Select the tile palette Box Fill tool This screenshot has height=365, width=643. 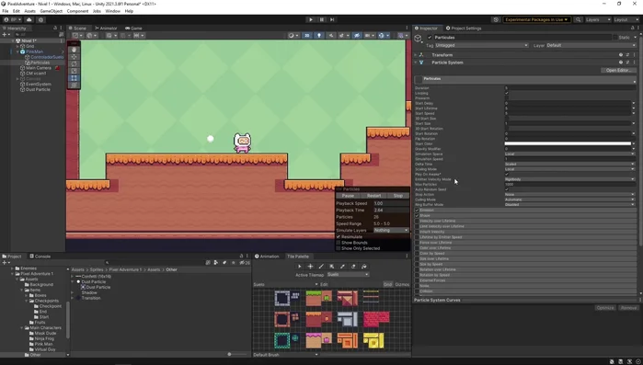(x=332, y=267)
